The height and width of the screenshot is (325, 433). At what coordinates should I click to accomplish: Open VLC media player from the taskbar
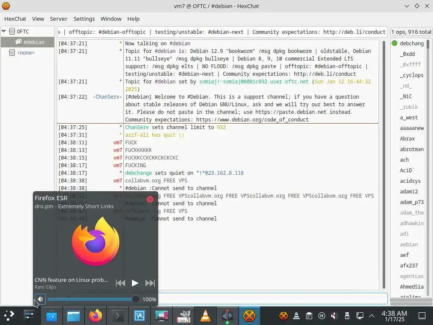[x=206, y=315]
